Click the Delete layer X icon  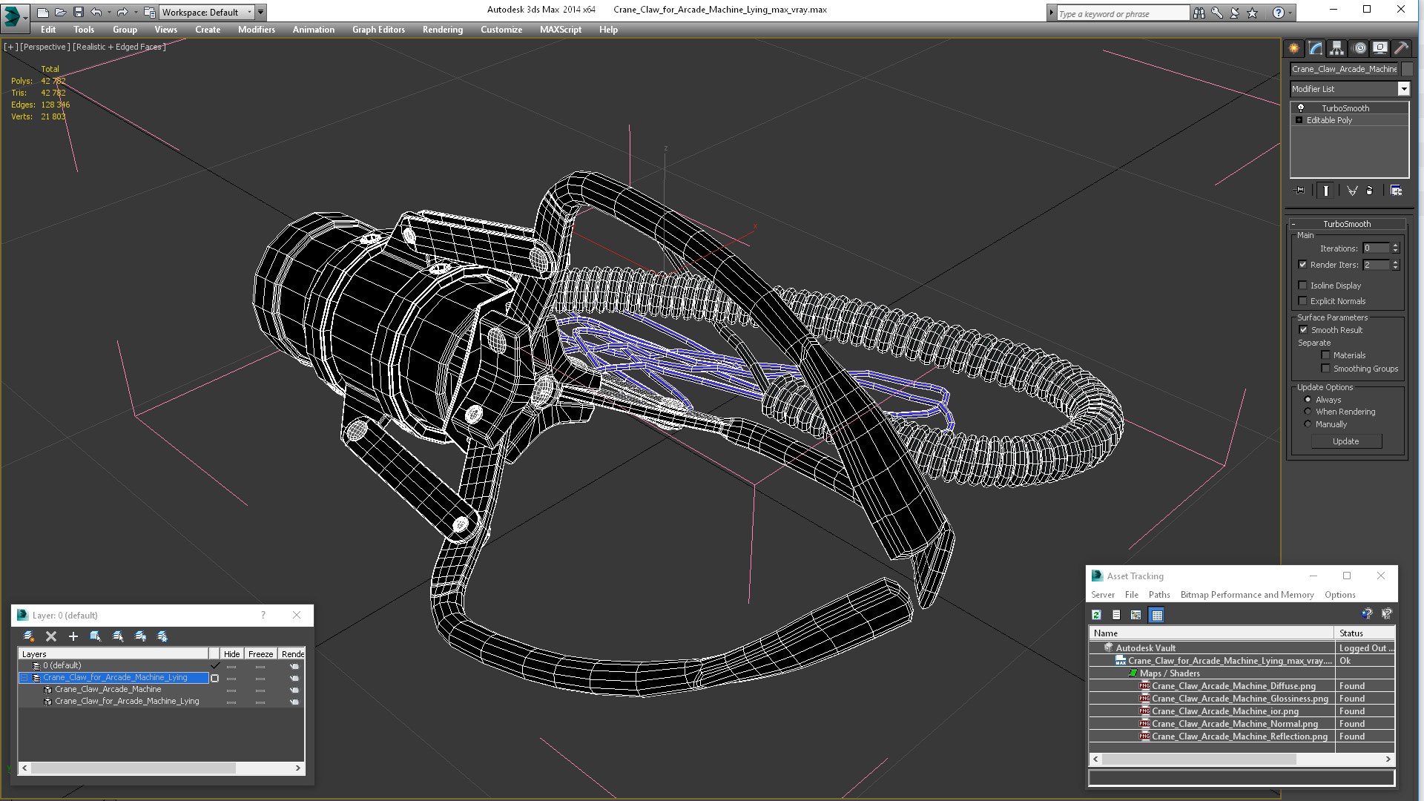[x=51, y=636]
